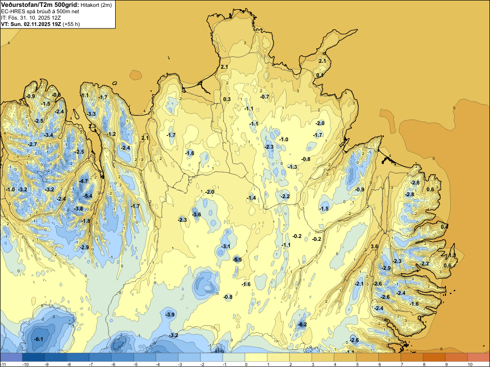490x367 pixels.
Task: Click the '-1.4' temperature value on map
Action: (251, 198)
